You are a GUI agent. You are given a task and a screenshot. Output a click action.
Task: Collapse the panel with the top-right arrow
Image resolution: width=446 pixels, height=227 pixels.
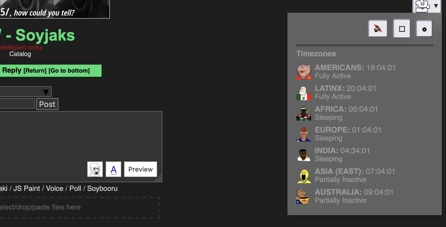pos(436,6)
